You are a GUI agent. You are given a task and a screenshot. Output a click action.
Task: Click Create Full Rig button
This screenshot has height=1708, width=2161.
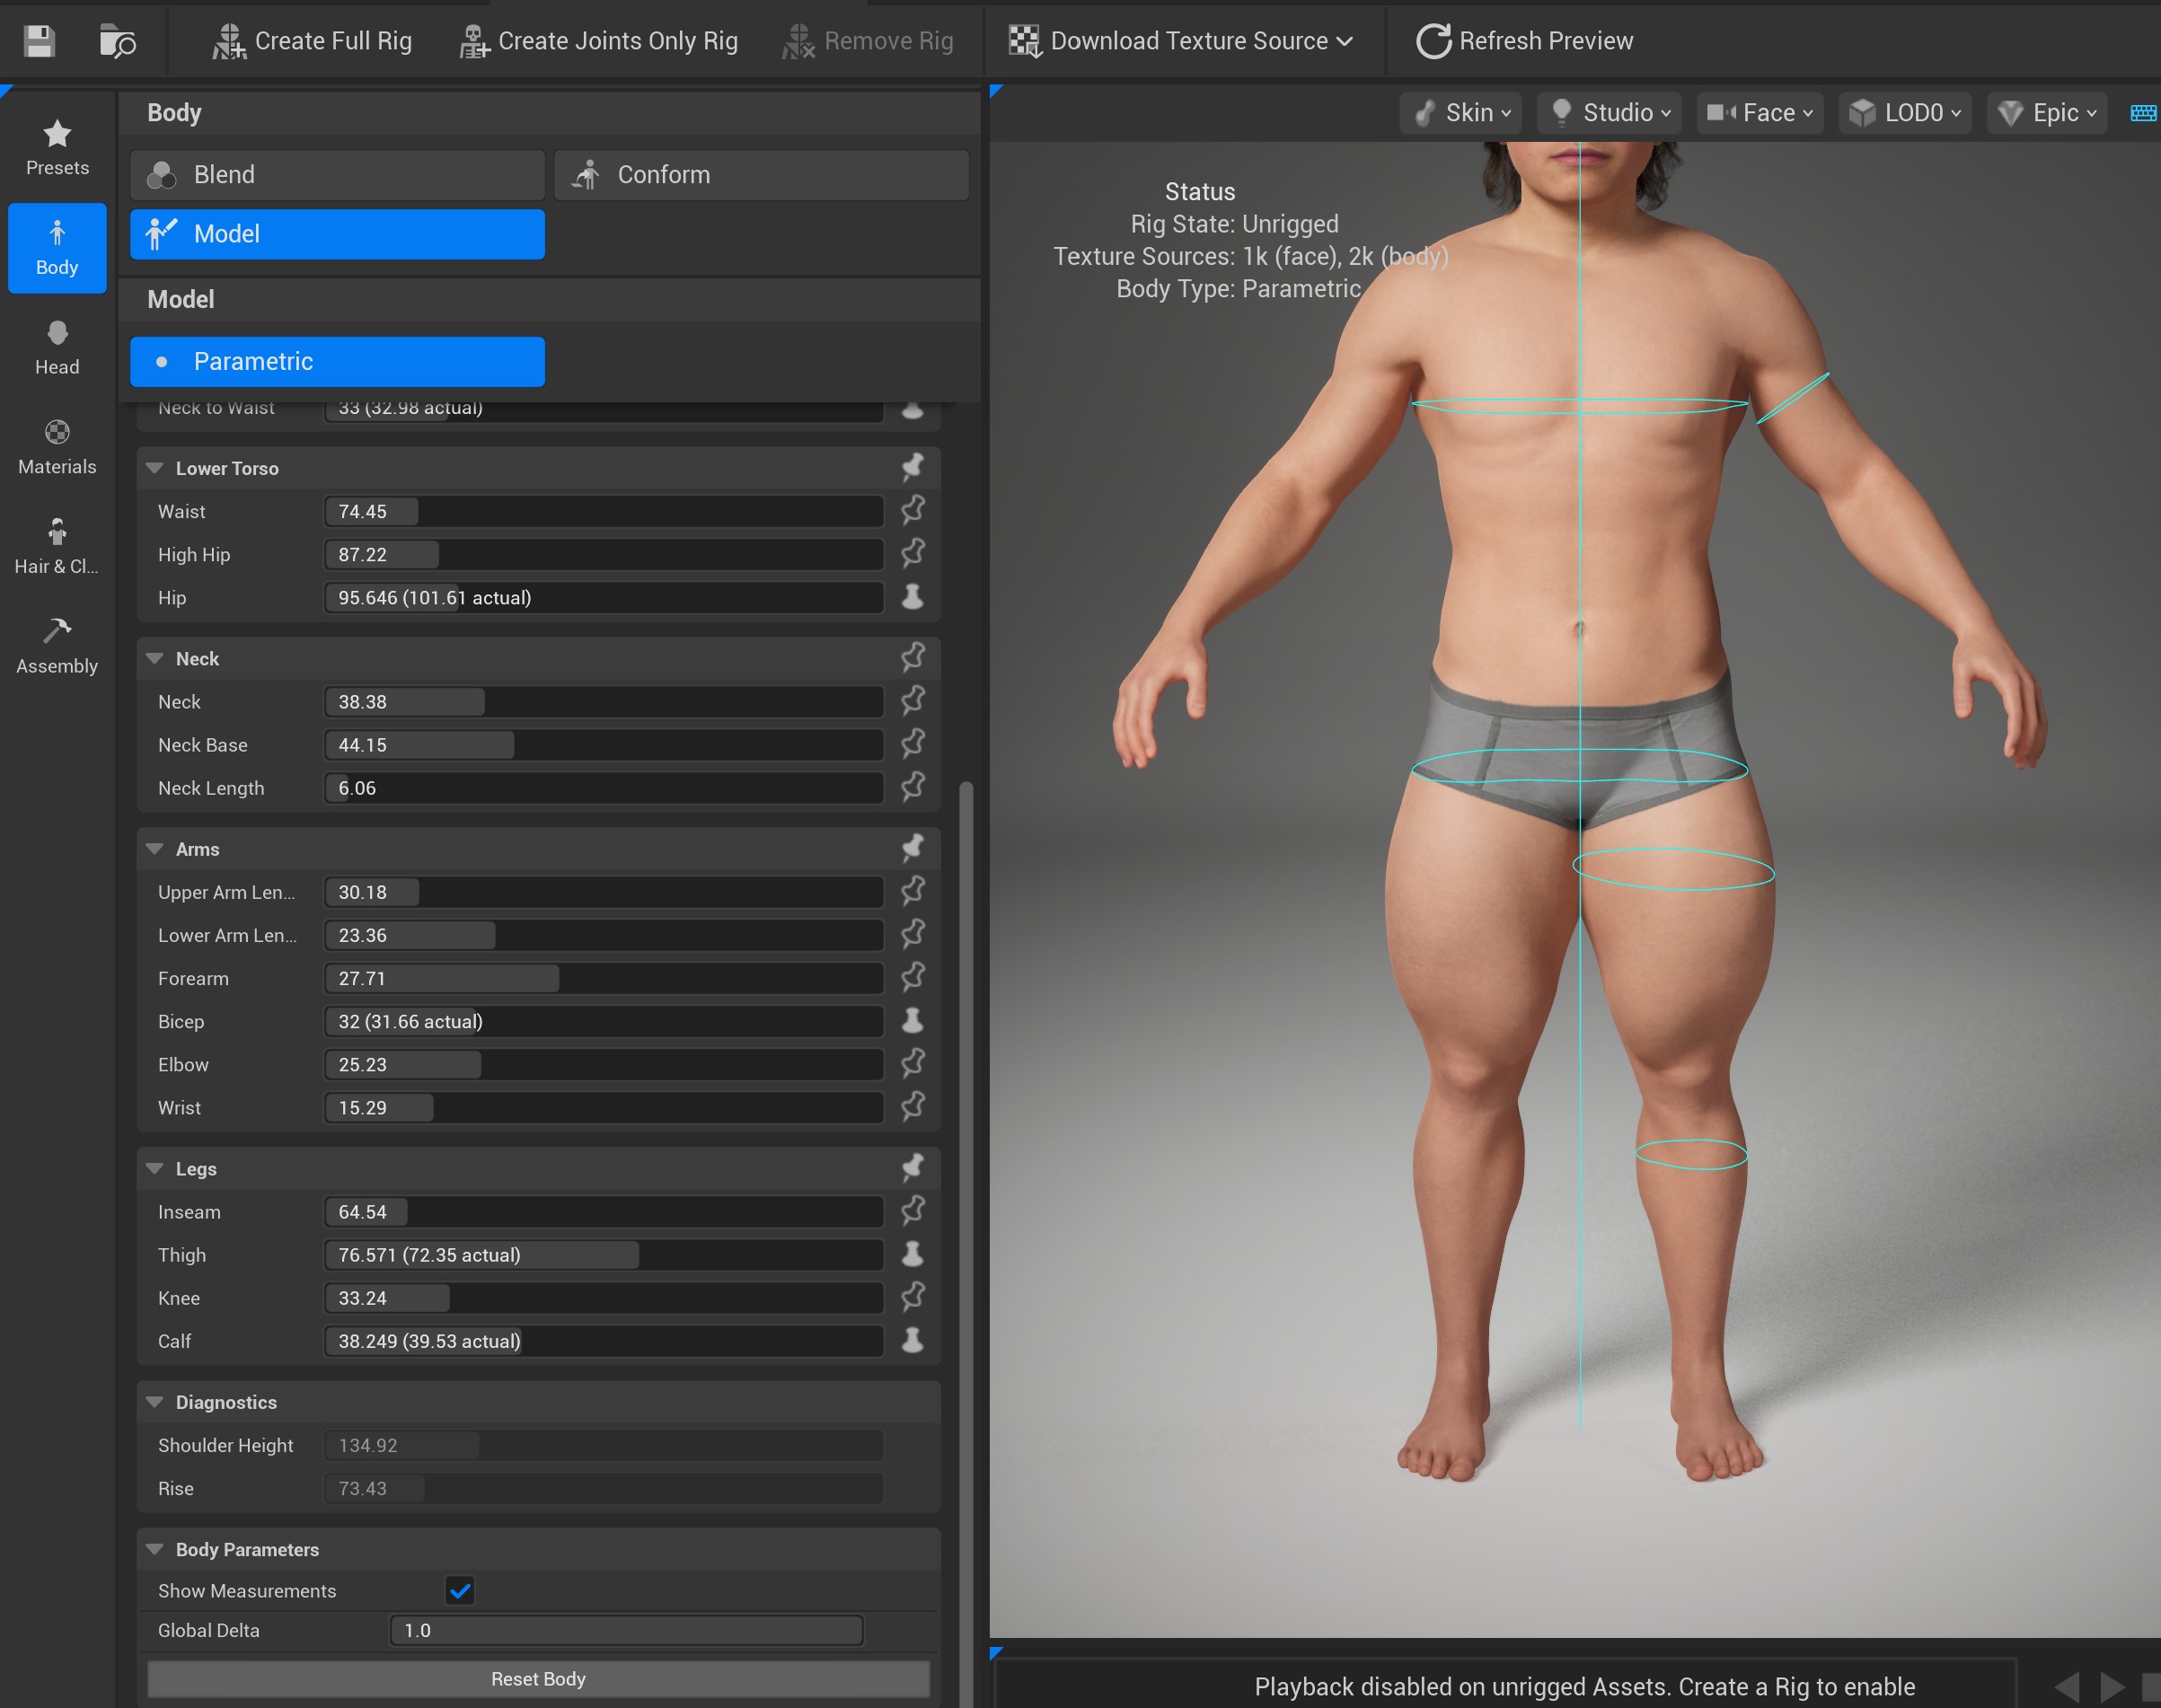point(312,41)
